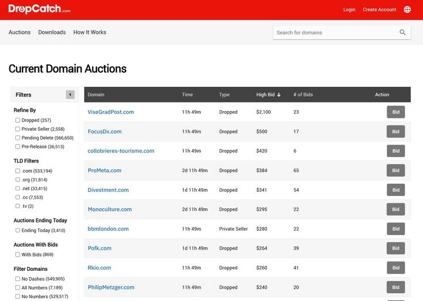Click the DropCatch.com logo
This screenshot has height=301, width=423.
click(x=39, y=9)
